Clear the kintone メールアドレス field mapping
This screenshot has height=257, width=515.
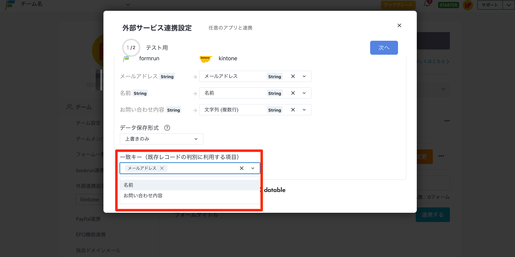coord(293,76)
